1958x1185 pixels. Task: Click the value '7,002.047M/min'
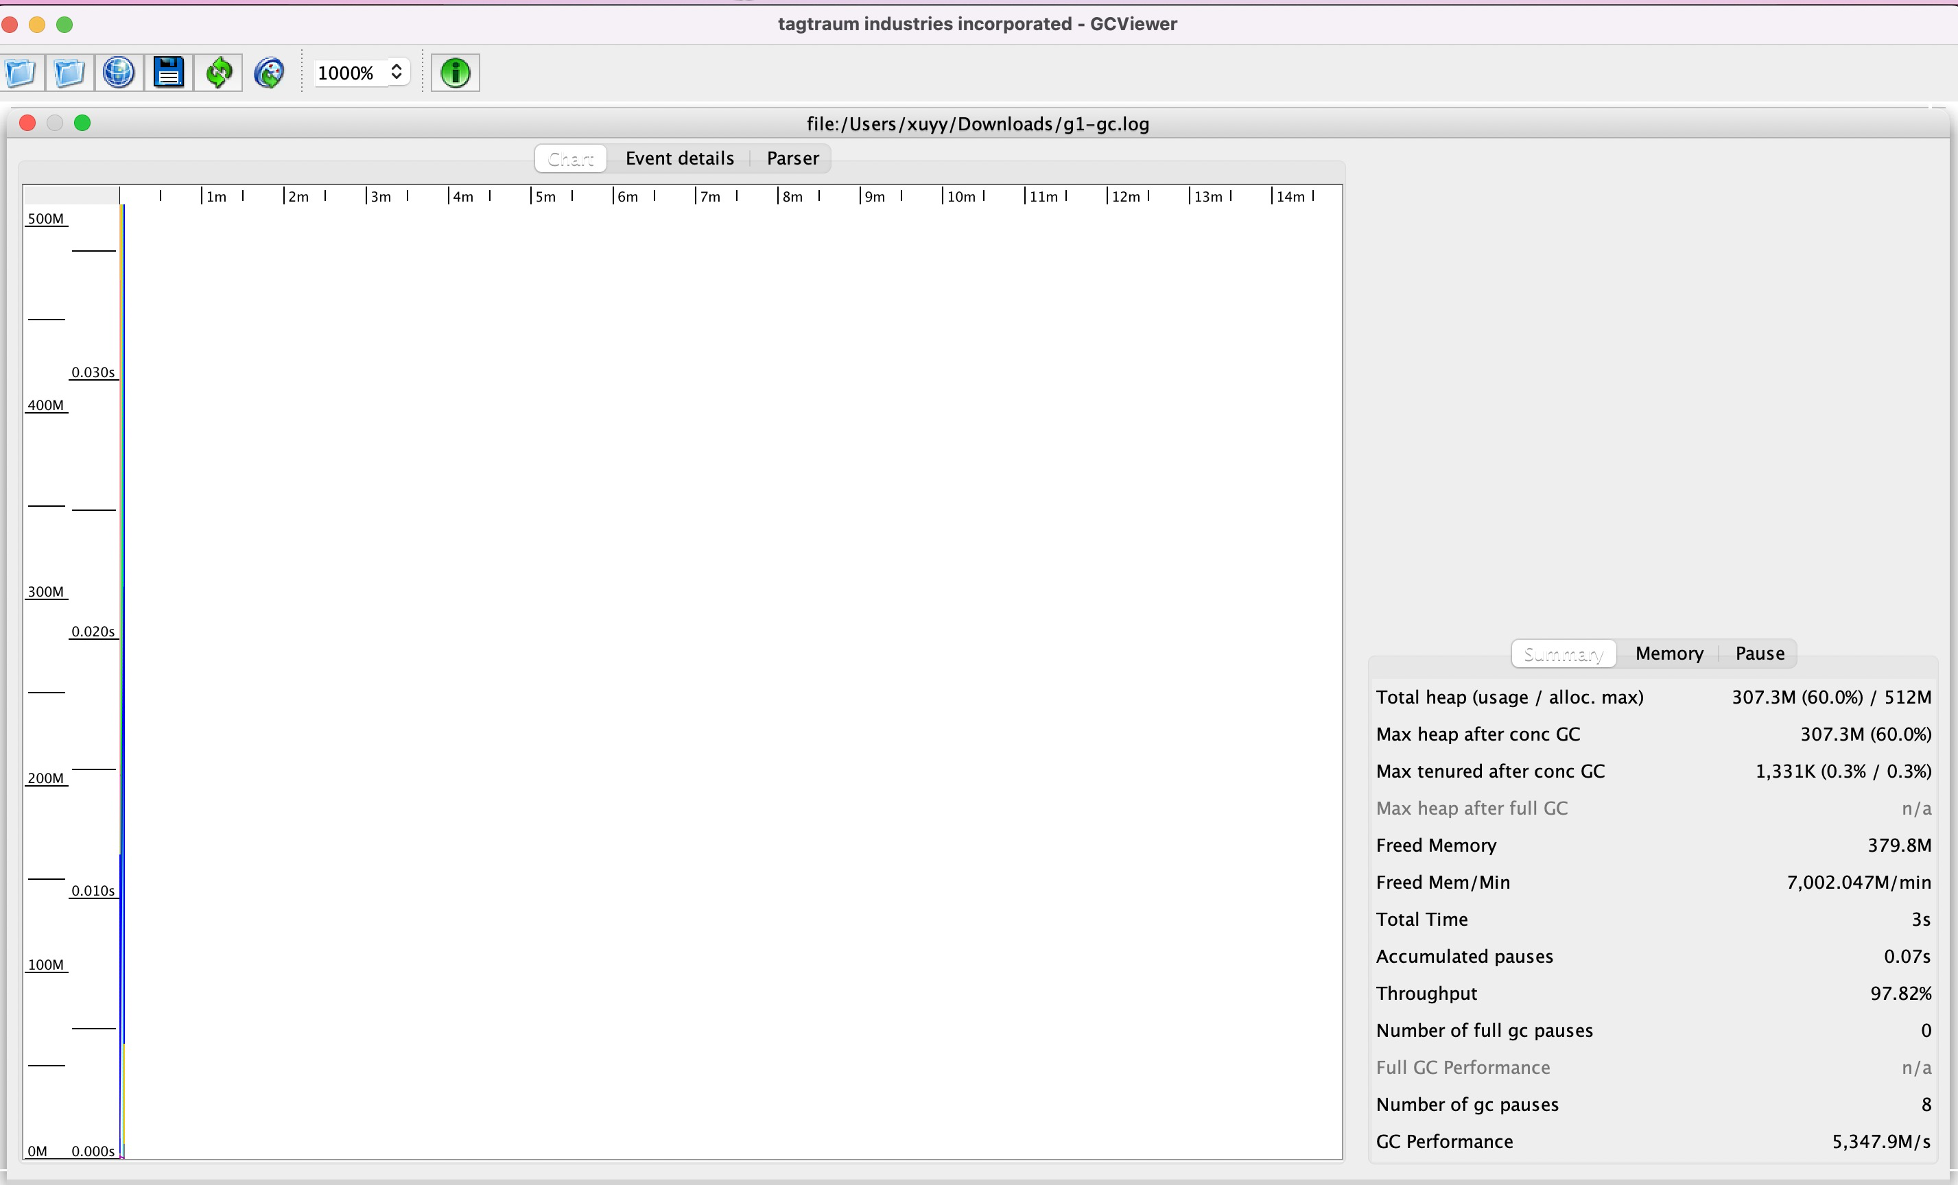1859,883
